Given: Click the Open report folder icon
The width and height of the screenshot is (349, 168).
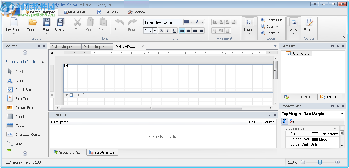Looking at the screenshot, I should (33, 22).
